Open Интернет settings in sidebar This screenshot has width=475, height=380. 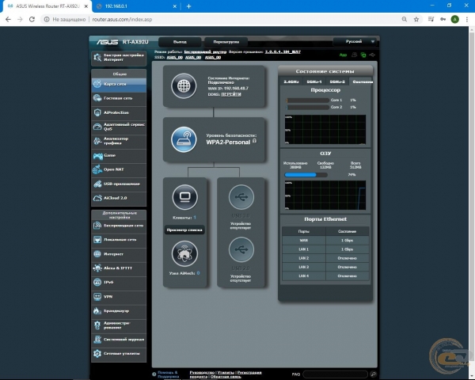(119, 254)
